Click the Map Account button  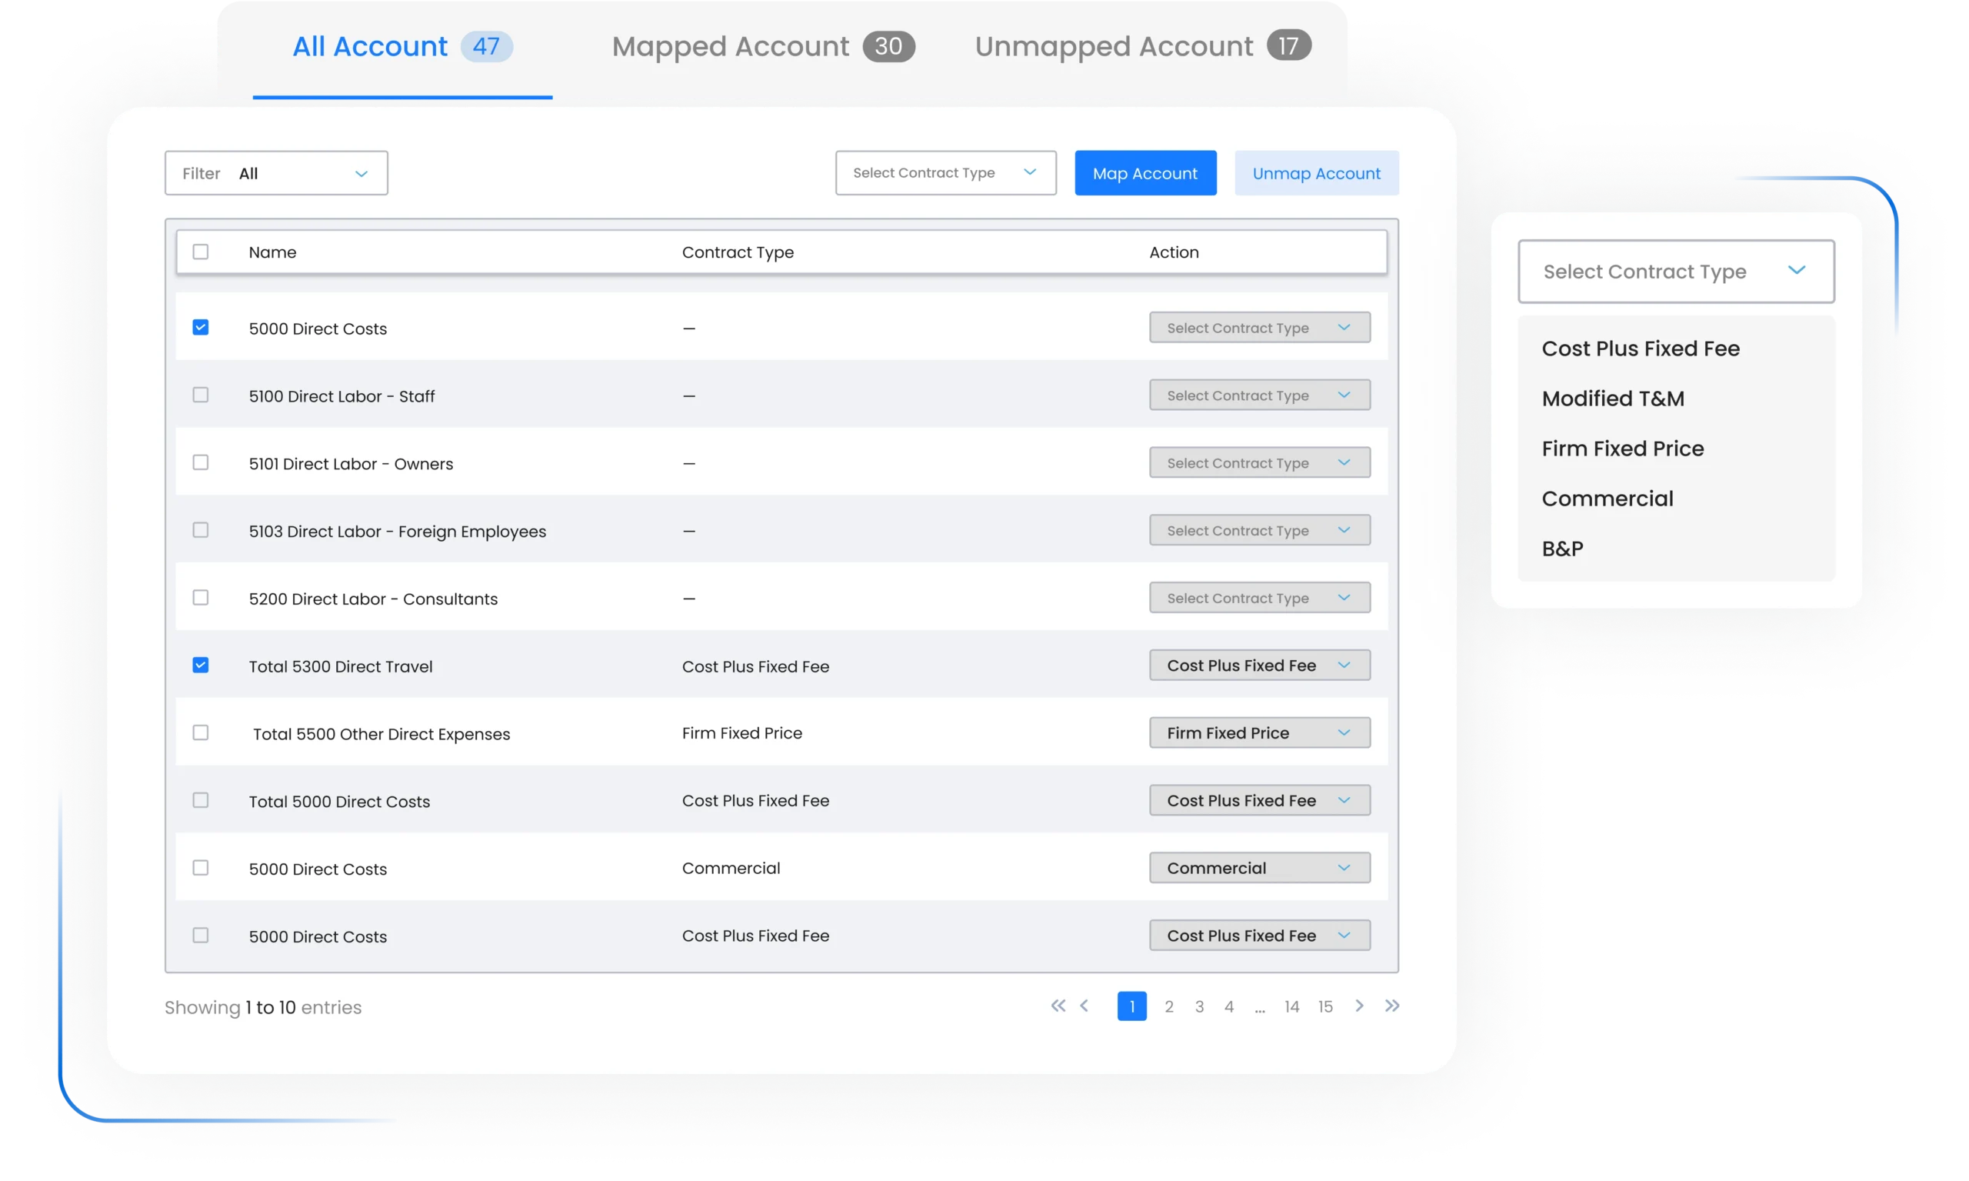tap(1145, 173)
